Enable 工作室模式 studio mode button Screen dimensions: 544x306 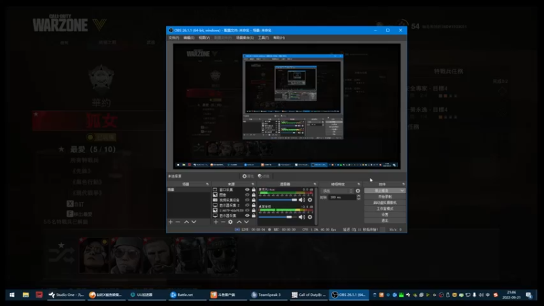coord(385,209)
